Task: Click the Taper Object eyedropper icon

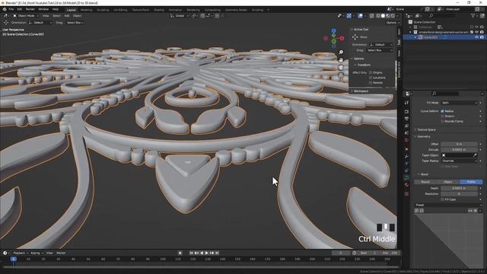Action: point(475,155)
